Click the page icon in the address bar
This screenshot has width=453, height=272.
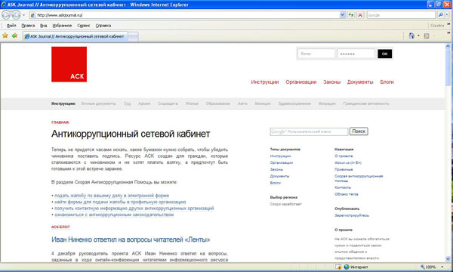(x=33, y=15)
